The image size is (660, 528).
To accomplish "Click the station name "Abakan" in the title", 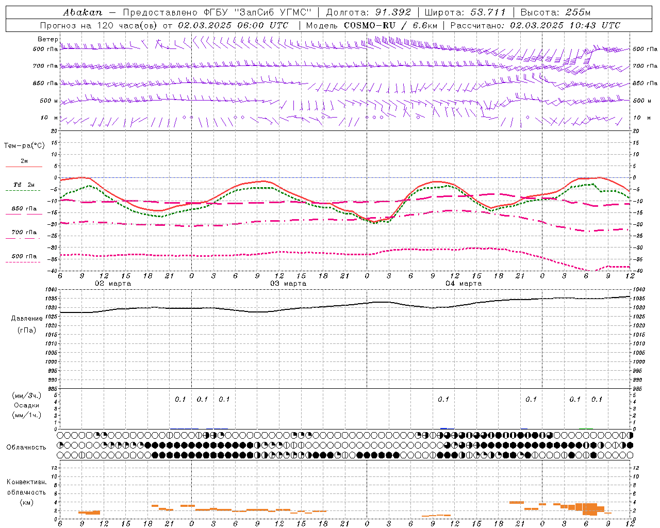I will [83, 12].
